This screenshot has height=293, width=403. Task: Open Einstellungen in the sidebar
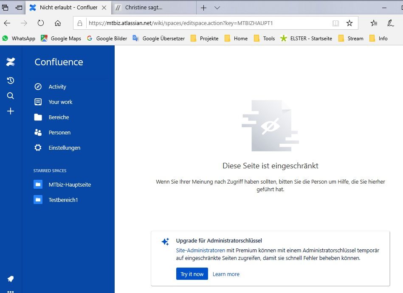65,148
